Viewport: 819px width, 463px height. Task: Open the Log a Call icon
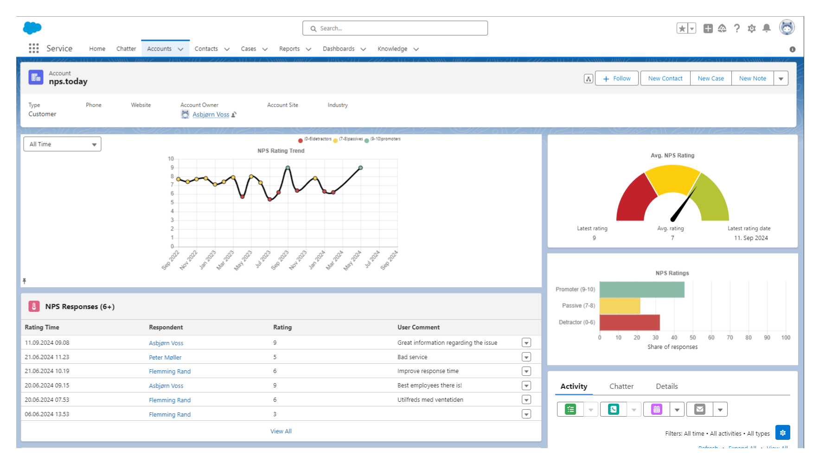(x=613, y=409)
